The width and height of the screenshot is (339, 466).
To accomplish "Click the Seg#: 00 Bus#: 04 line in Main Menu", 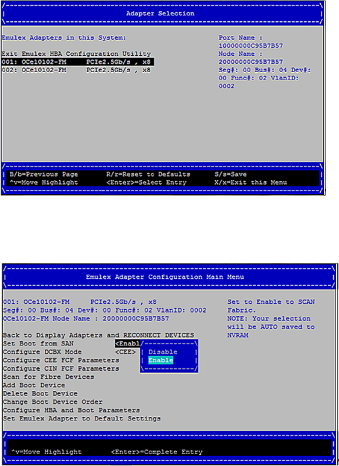I will (105, 310).
